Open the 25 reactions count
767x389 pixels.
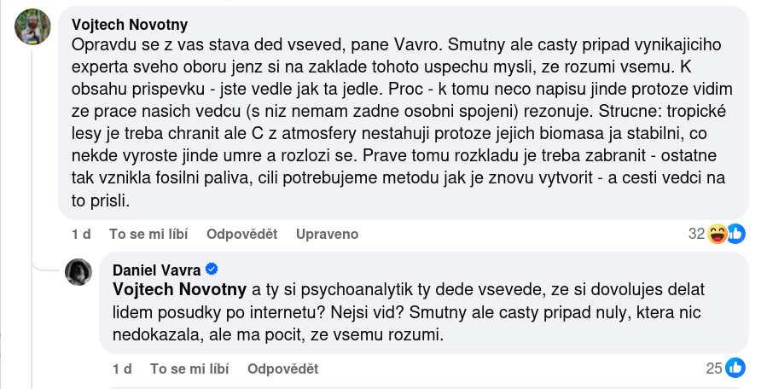(x=713, y=369)
